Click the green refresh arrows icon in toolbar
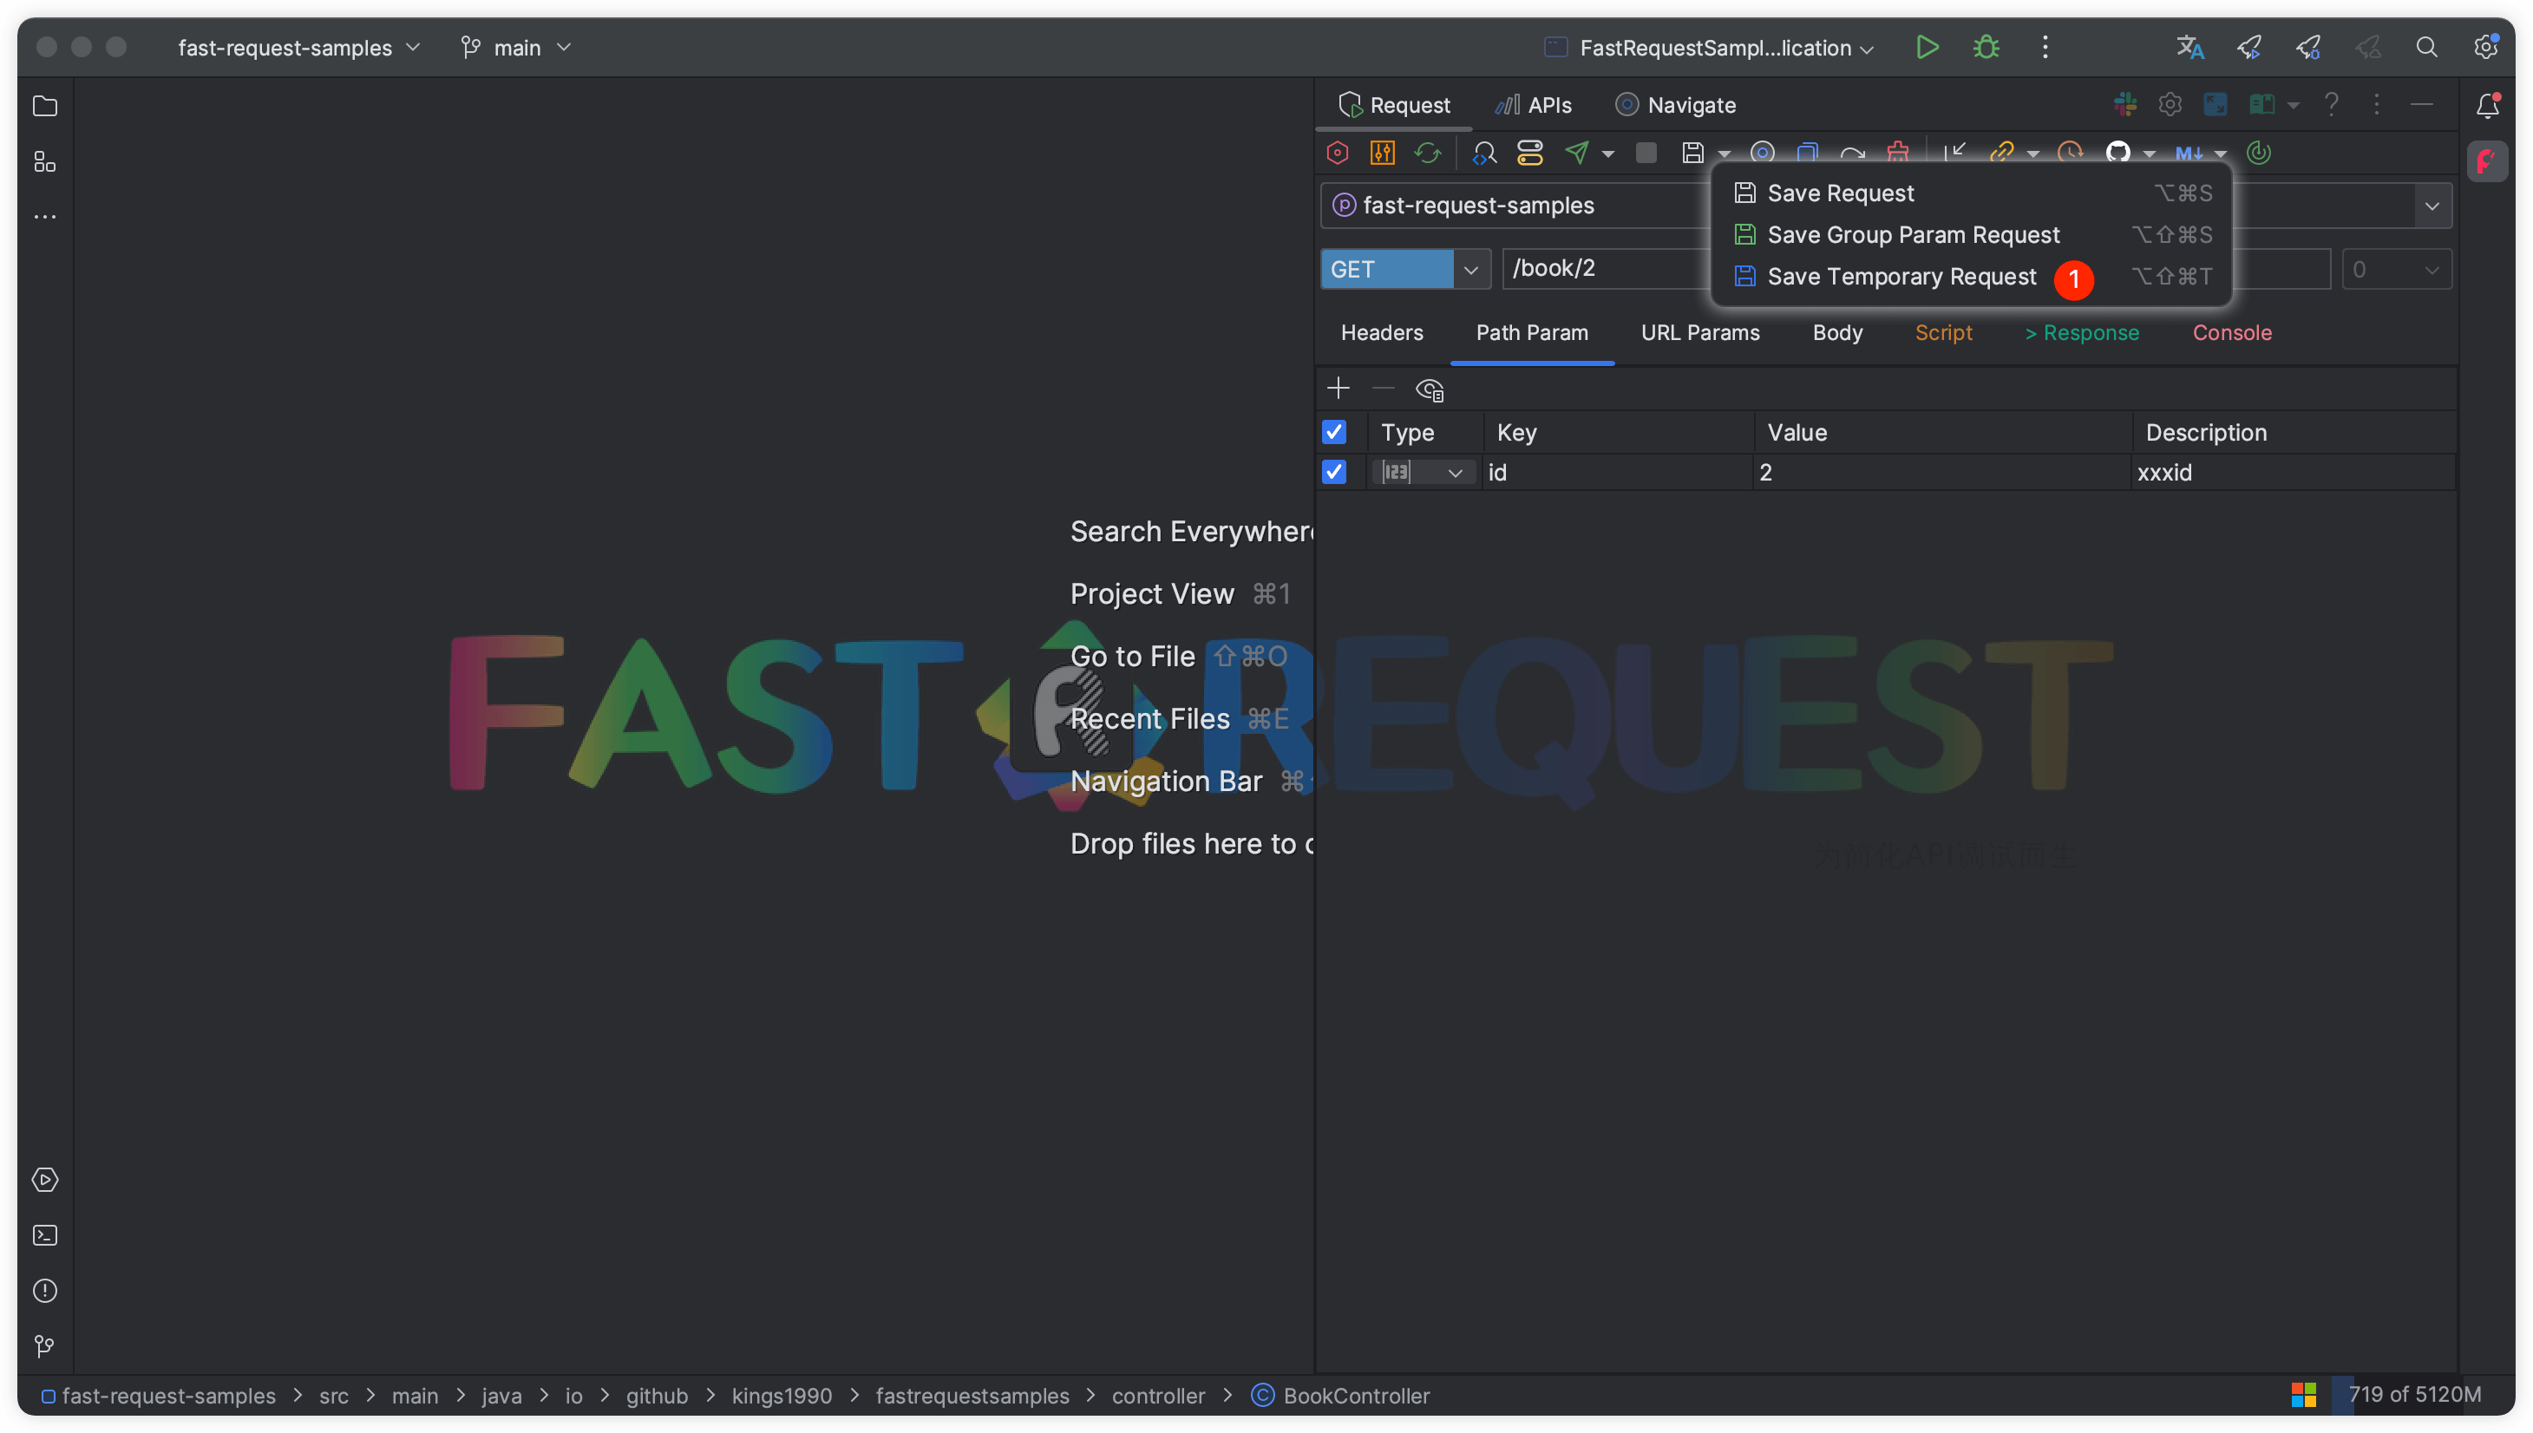Screen dimensions: 2533x1433 point(1427,153)
